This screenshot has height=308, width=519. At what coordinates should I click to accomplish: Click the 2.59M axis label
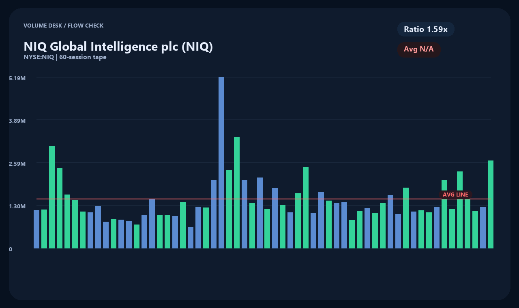click(17, 163)
